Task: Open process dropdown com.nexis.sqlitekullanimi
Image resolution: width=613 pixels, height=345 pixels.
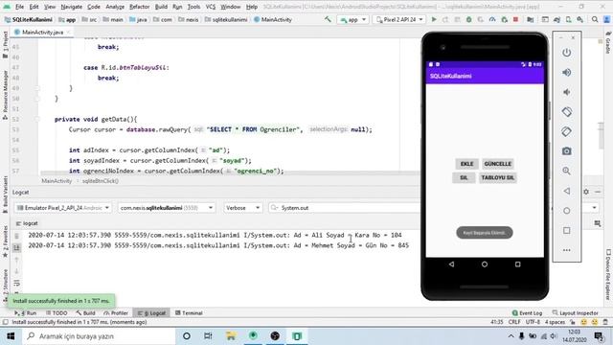Action: click(167, 208)
